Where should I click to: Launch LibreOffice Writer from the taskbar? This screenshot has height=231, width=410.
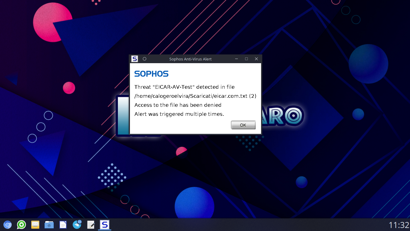63,225
